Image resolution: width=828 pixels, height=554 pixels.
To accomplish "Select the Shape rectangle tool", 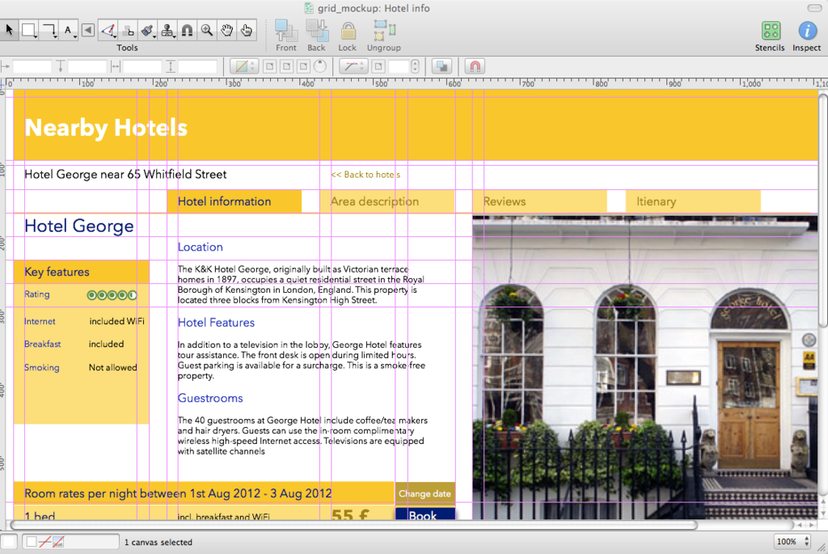I will tap(28, 30).
